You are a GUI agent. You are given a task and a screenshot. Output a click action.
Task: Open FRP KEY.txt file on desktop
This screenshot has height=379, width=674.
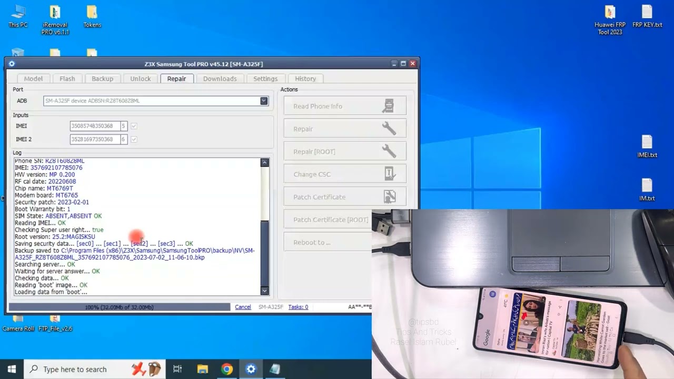tap(647, 16)
